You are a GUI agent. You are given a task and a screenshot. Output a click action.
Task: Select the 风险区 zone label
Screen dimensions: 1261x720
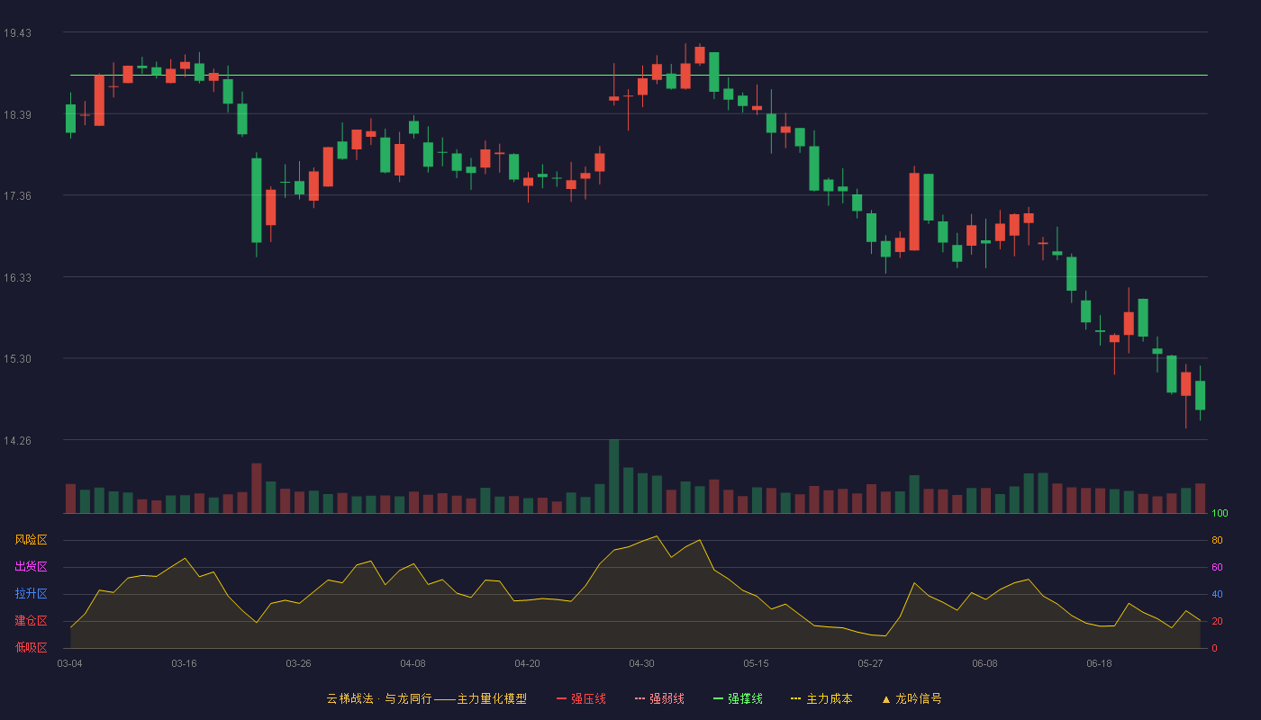coord(31,540)
